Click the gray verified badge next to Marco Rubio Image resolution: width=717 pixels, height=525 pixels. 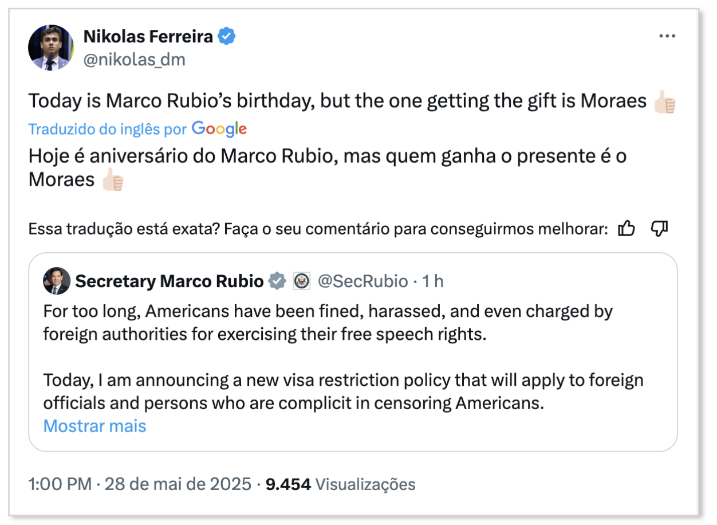[277, 281]
